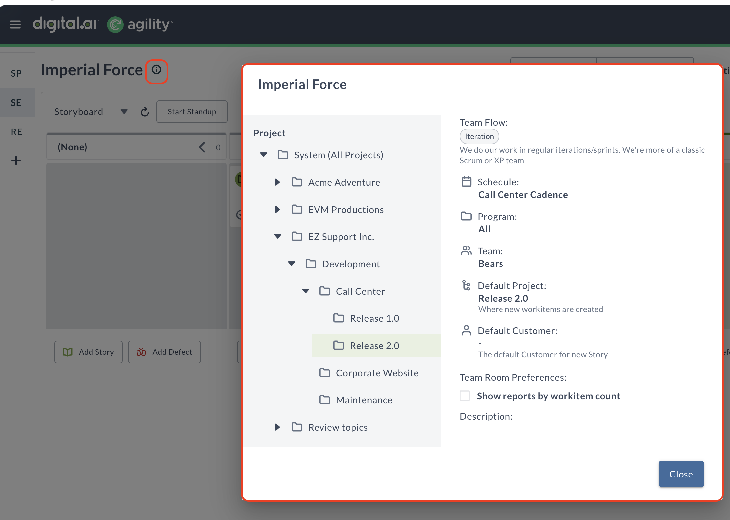Screen dimensions: 730x520
Task: Select Call Center in project tree
Action: pos(360,291)
